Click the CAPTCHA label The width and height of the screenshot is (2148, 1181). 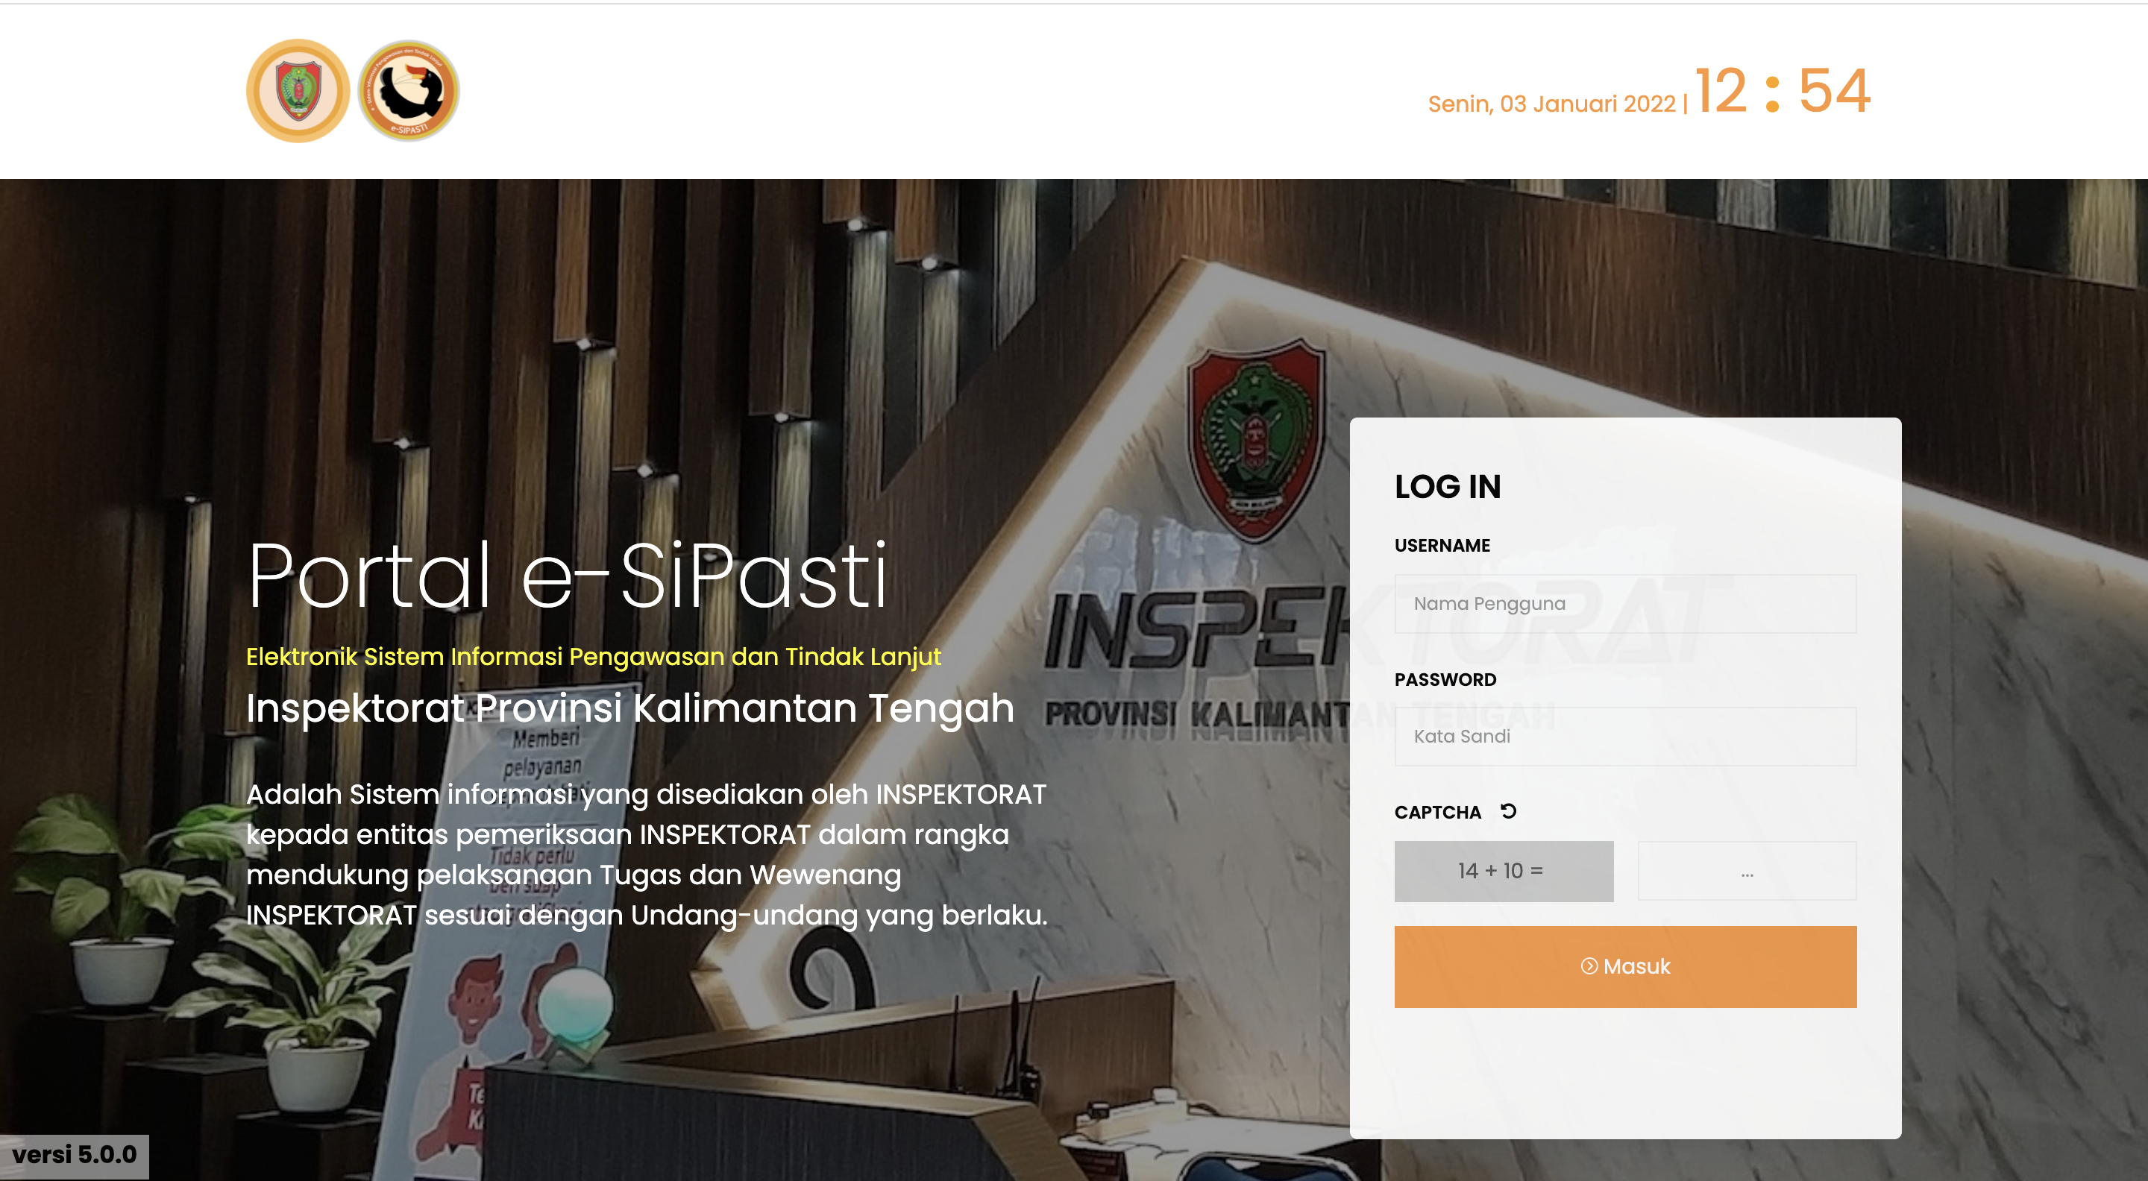coord(1437,813)
